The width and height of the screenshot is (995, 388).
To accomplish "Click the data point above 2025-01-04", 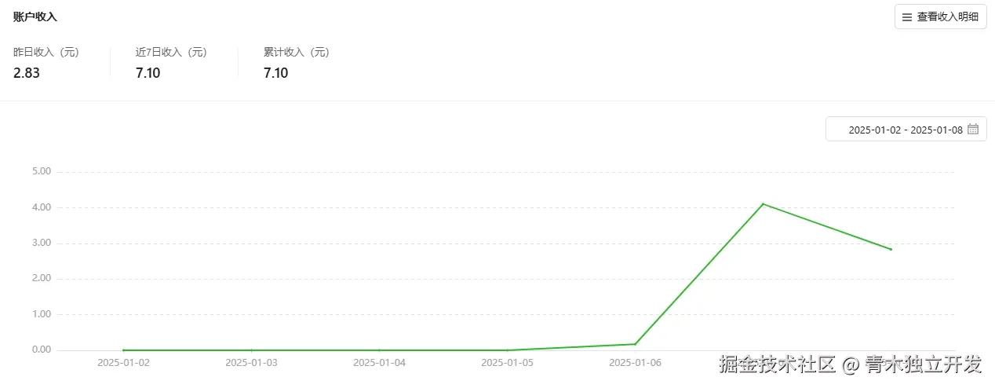I will 379,350.
